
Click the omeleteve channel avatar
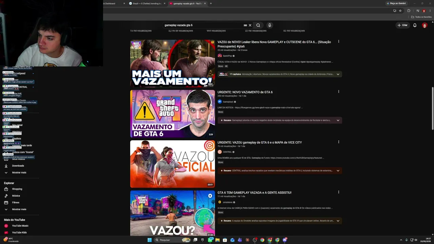click(220, 202)
